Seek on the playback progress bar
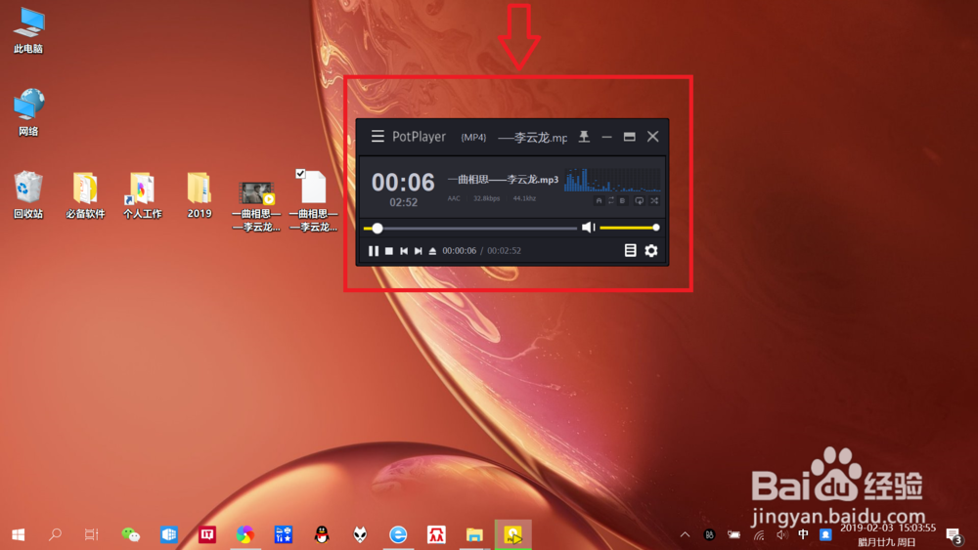The width and height of the screenshot is (978, 550). click(x=470, y=228)
